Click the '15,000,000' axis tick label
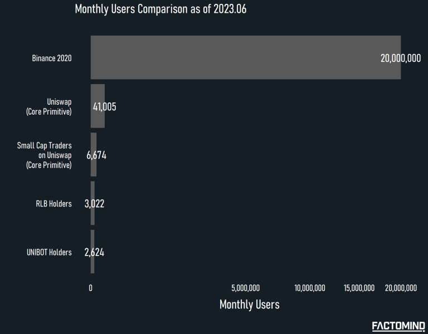 pyautogui.click(x=359, y=288)
